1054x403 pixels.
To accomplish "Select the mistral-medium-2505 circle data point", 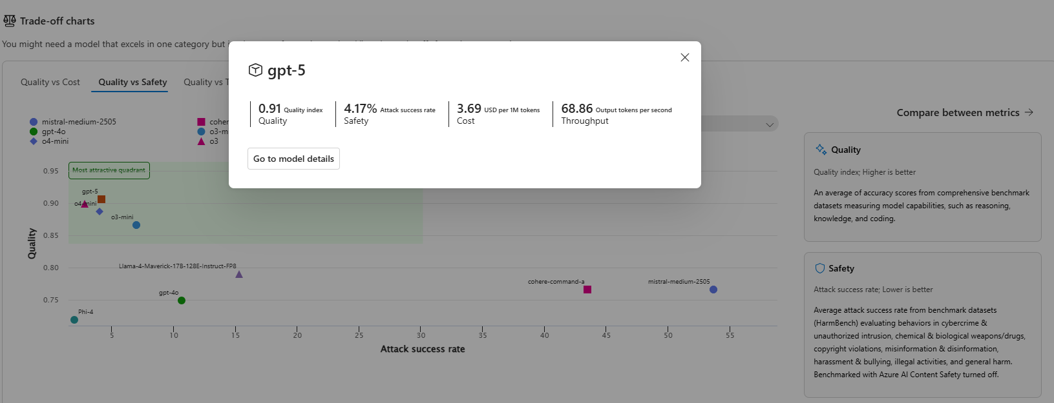I will [713, 290].
